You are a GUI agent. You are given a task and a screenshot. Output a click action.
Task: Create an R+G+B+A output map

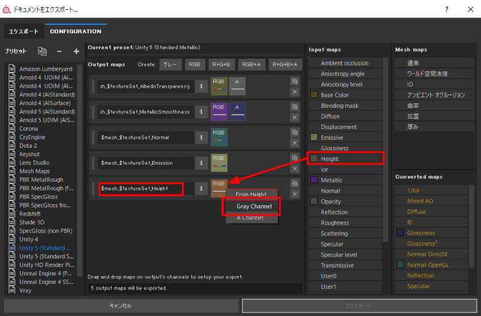point(285,64)
